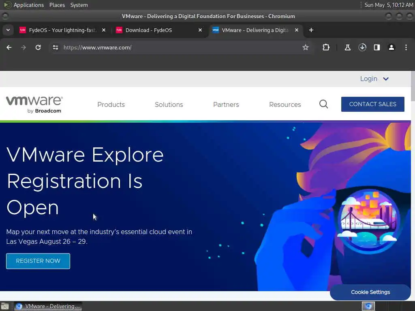Show downloads via the download icon
The width and height of the screenshot is (415, 311).
point(362,47)
